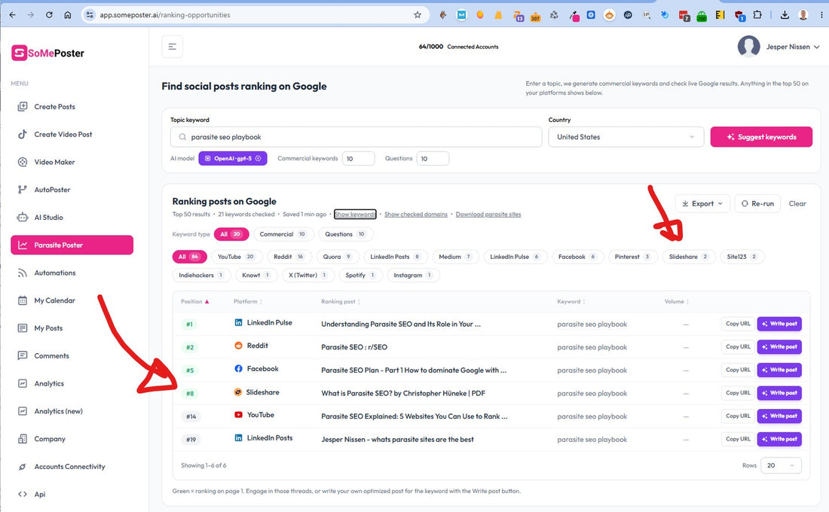Open Jesper Nissen account dropdown
The height and width of the screenshot is (512, 829).
[793, 47]
